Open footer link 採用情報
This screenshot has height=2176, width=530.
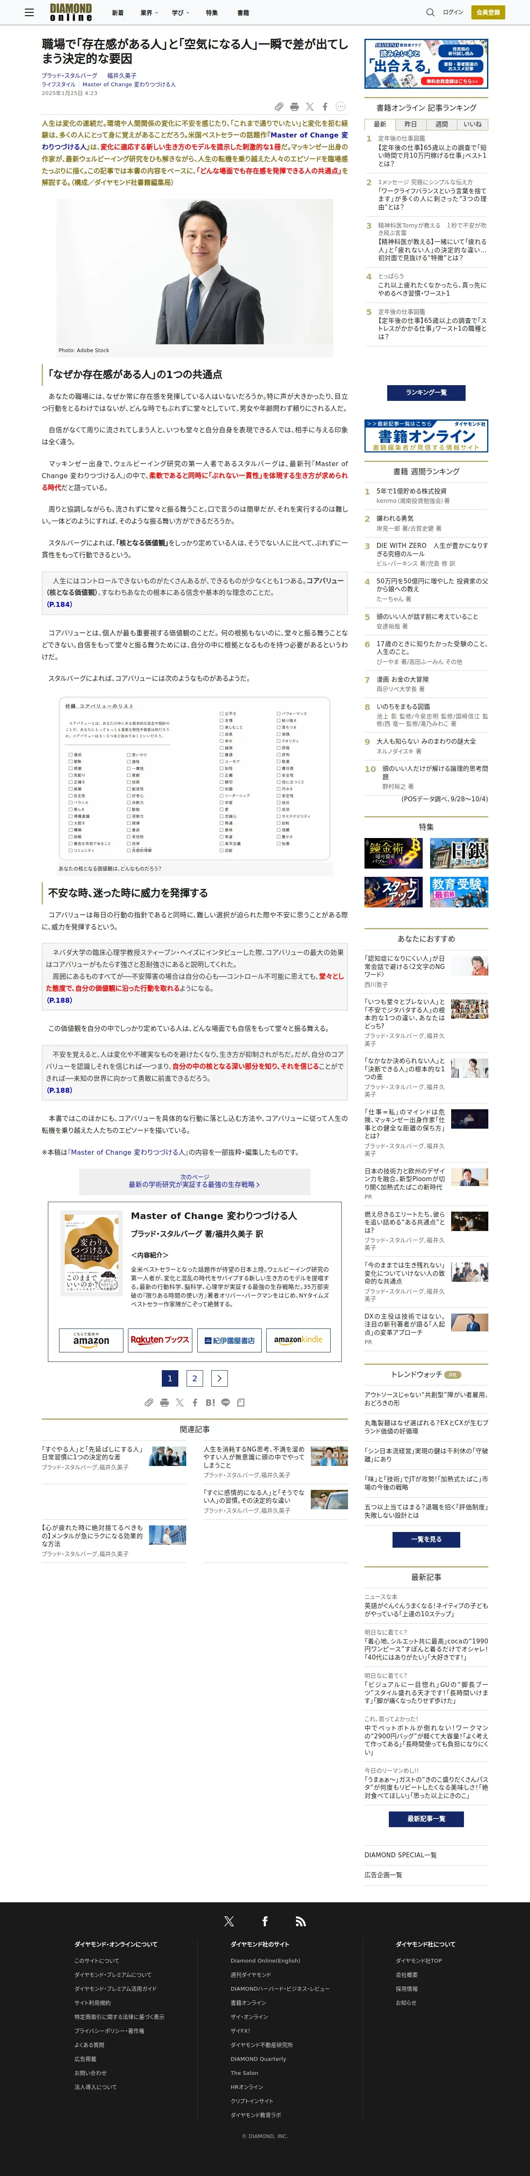click(407, 1989)
